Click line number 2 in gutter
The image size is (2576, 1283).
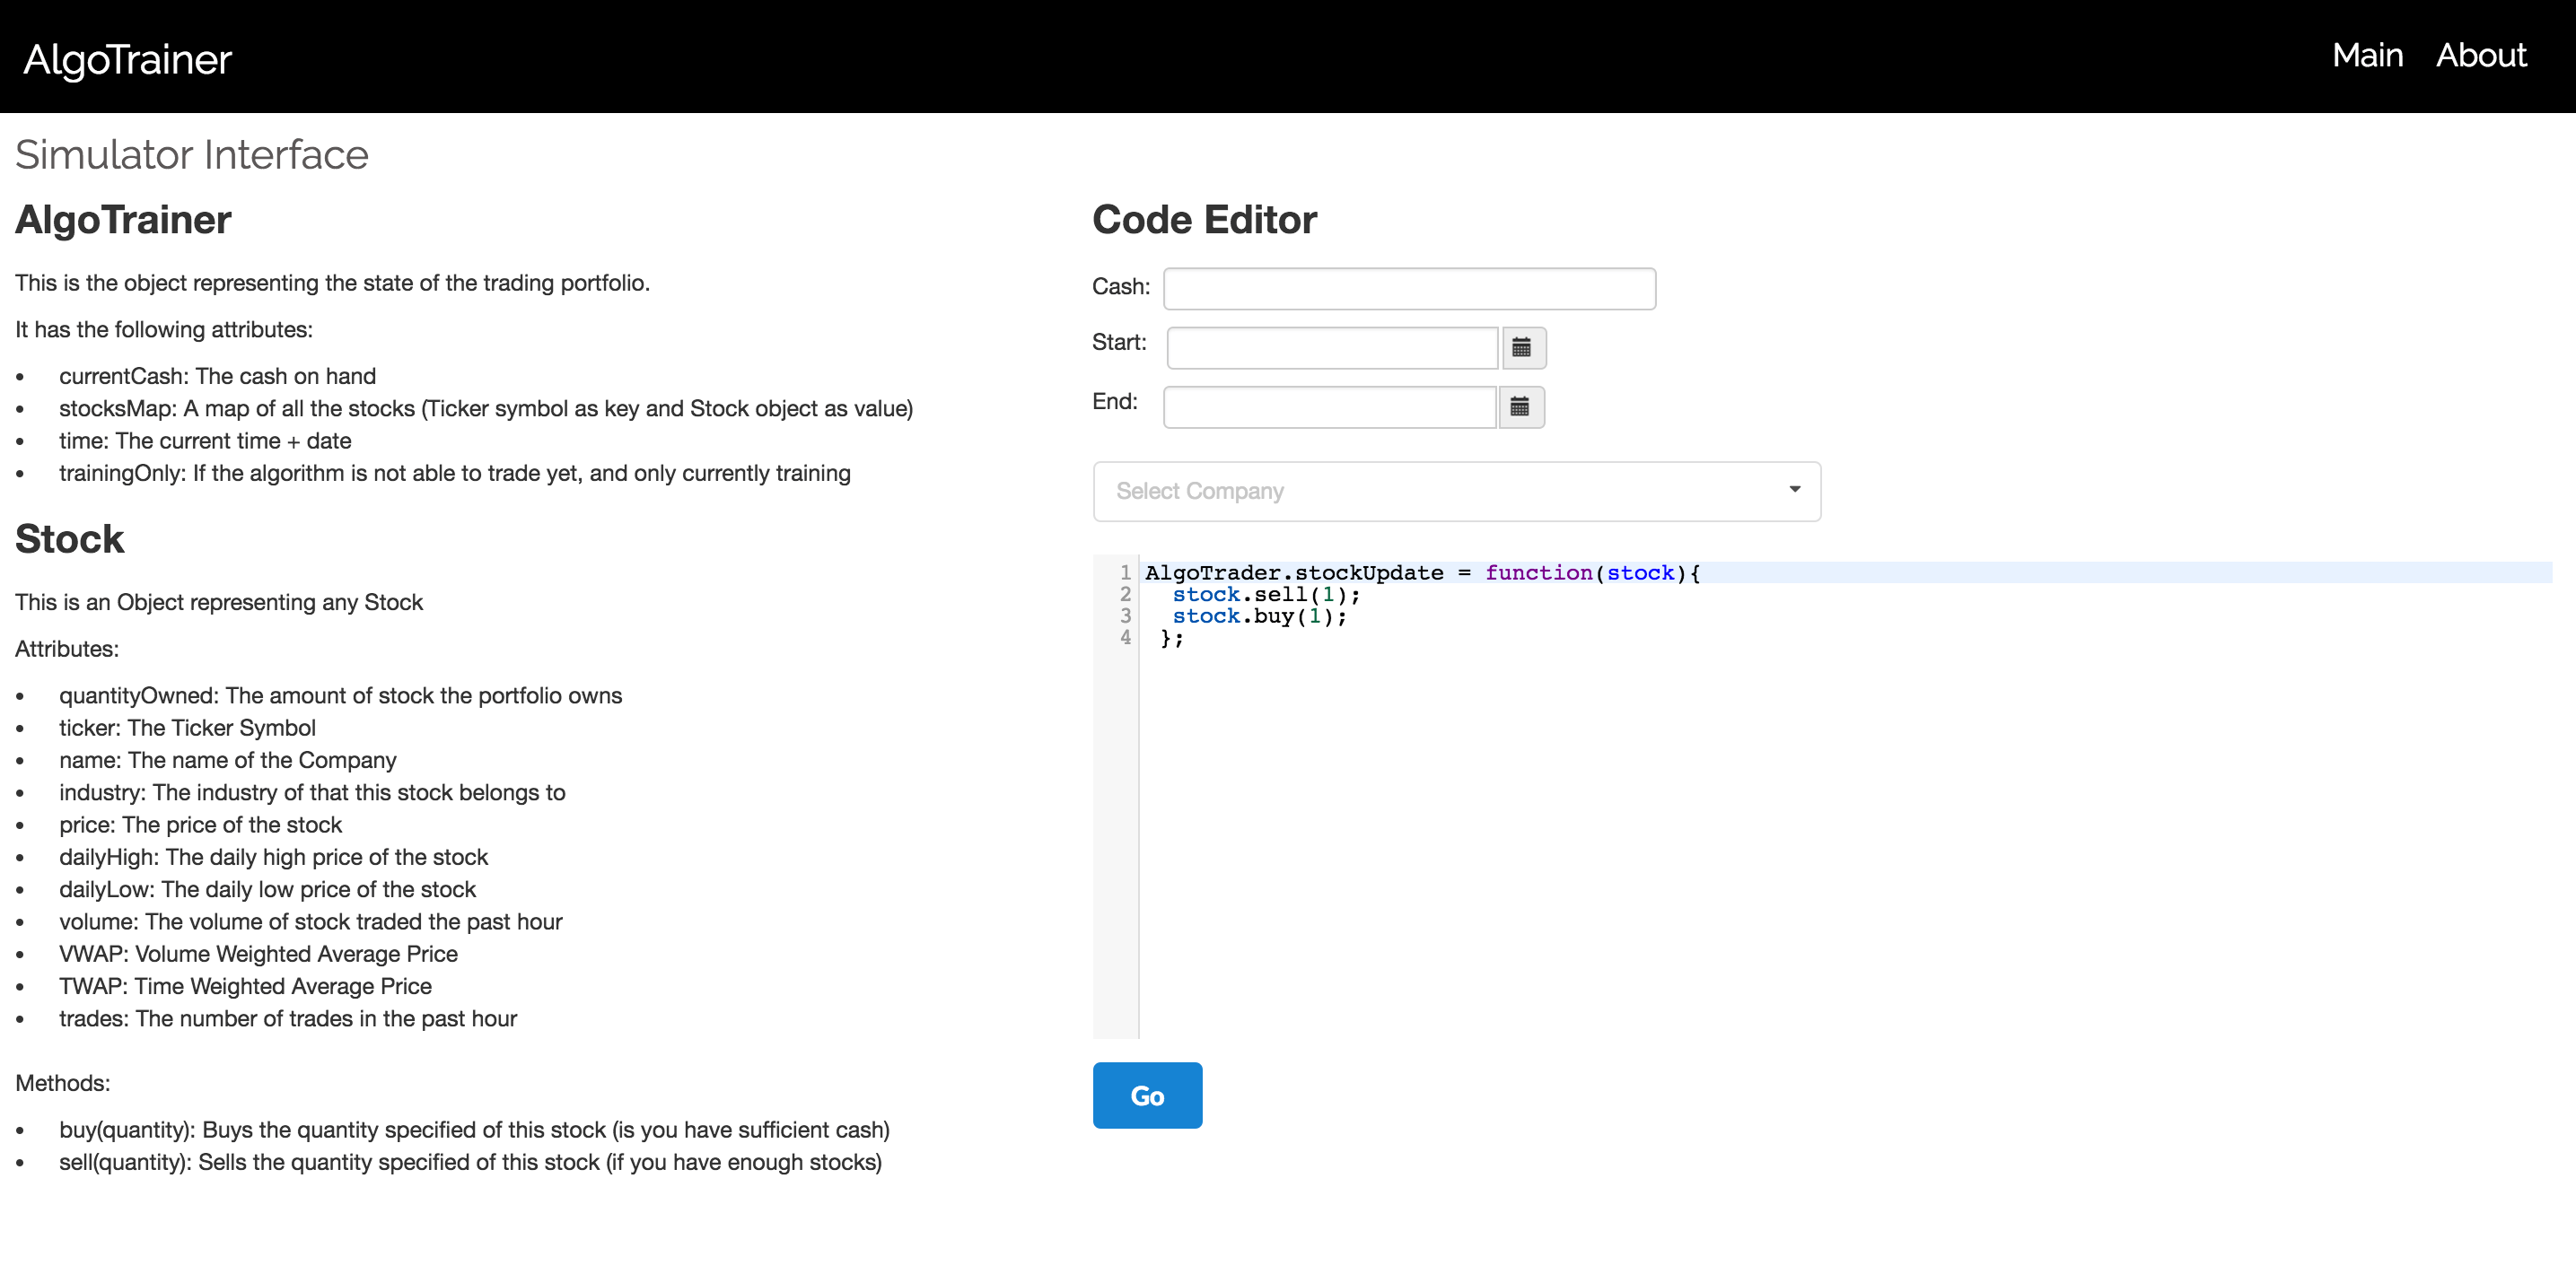tap(1125, 595)
